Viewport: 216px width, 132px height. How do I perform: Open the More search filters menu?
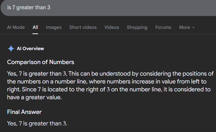(x=187, y=27)
